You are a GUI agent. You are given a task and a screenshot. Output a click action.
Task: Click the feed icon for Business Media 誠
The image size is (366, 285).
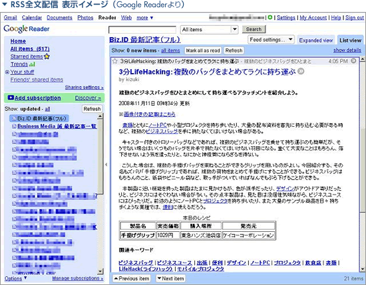[14, 126]
